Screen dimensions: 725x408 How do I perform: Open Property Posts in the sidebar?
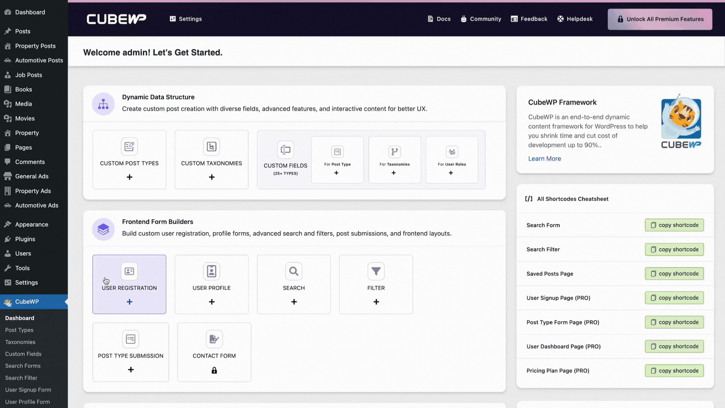point(34,46)
